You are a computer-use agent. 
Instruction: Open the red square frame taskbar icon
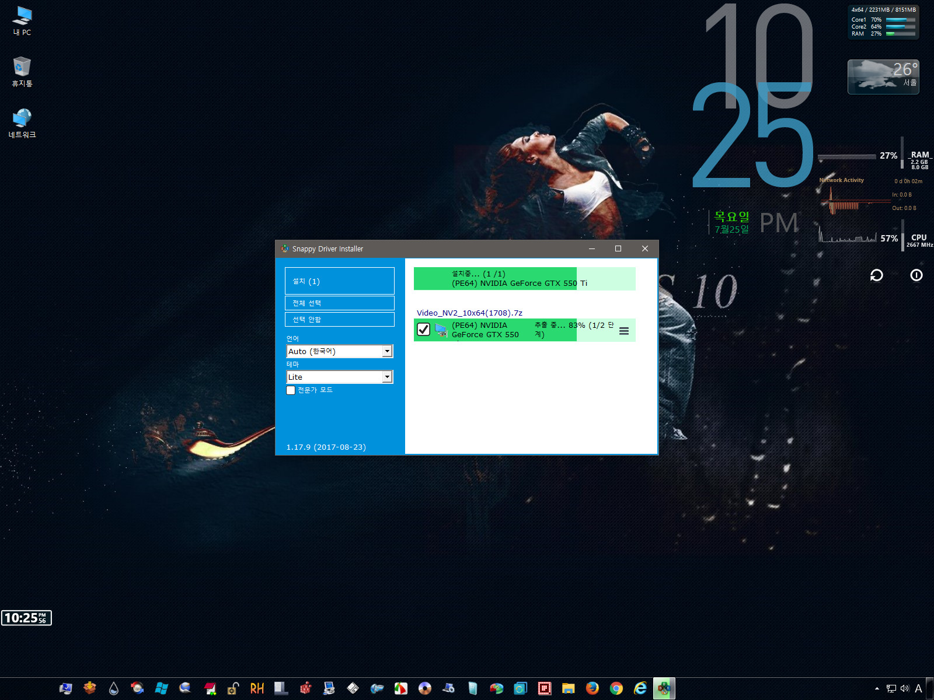[545, 688]
